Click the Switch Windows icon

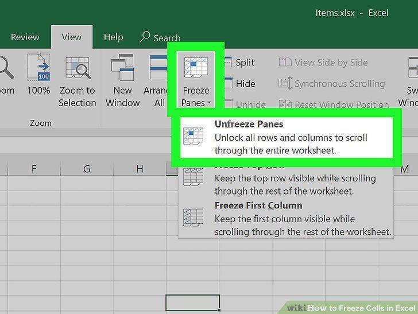coord(413,68)
